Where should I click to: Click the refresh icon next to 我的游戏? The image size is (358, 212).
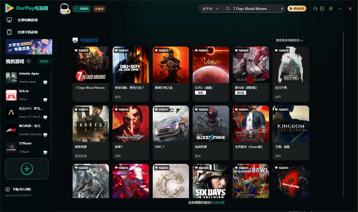(29, 61)
